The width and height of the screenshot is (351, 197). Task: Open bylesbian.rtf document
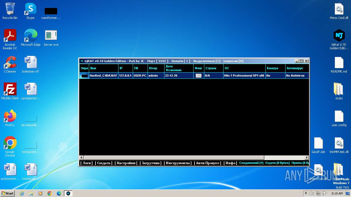[30, 65]
